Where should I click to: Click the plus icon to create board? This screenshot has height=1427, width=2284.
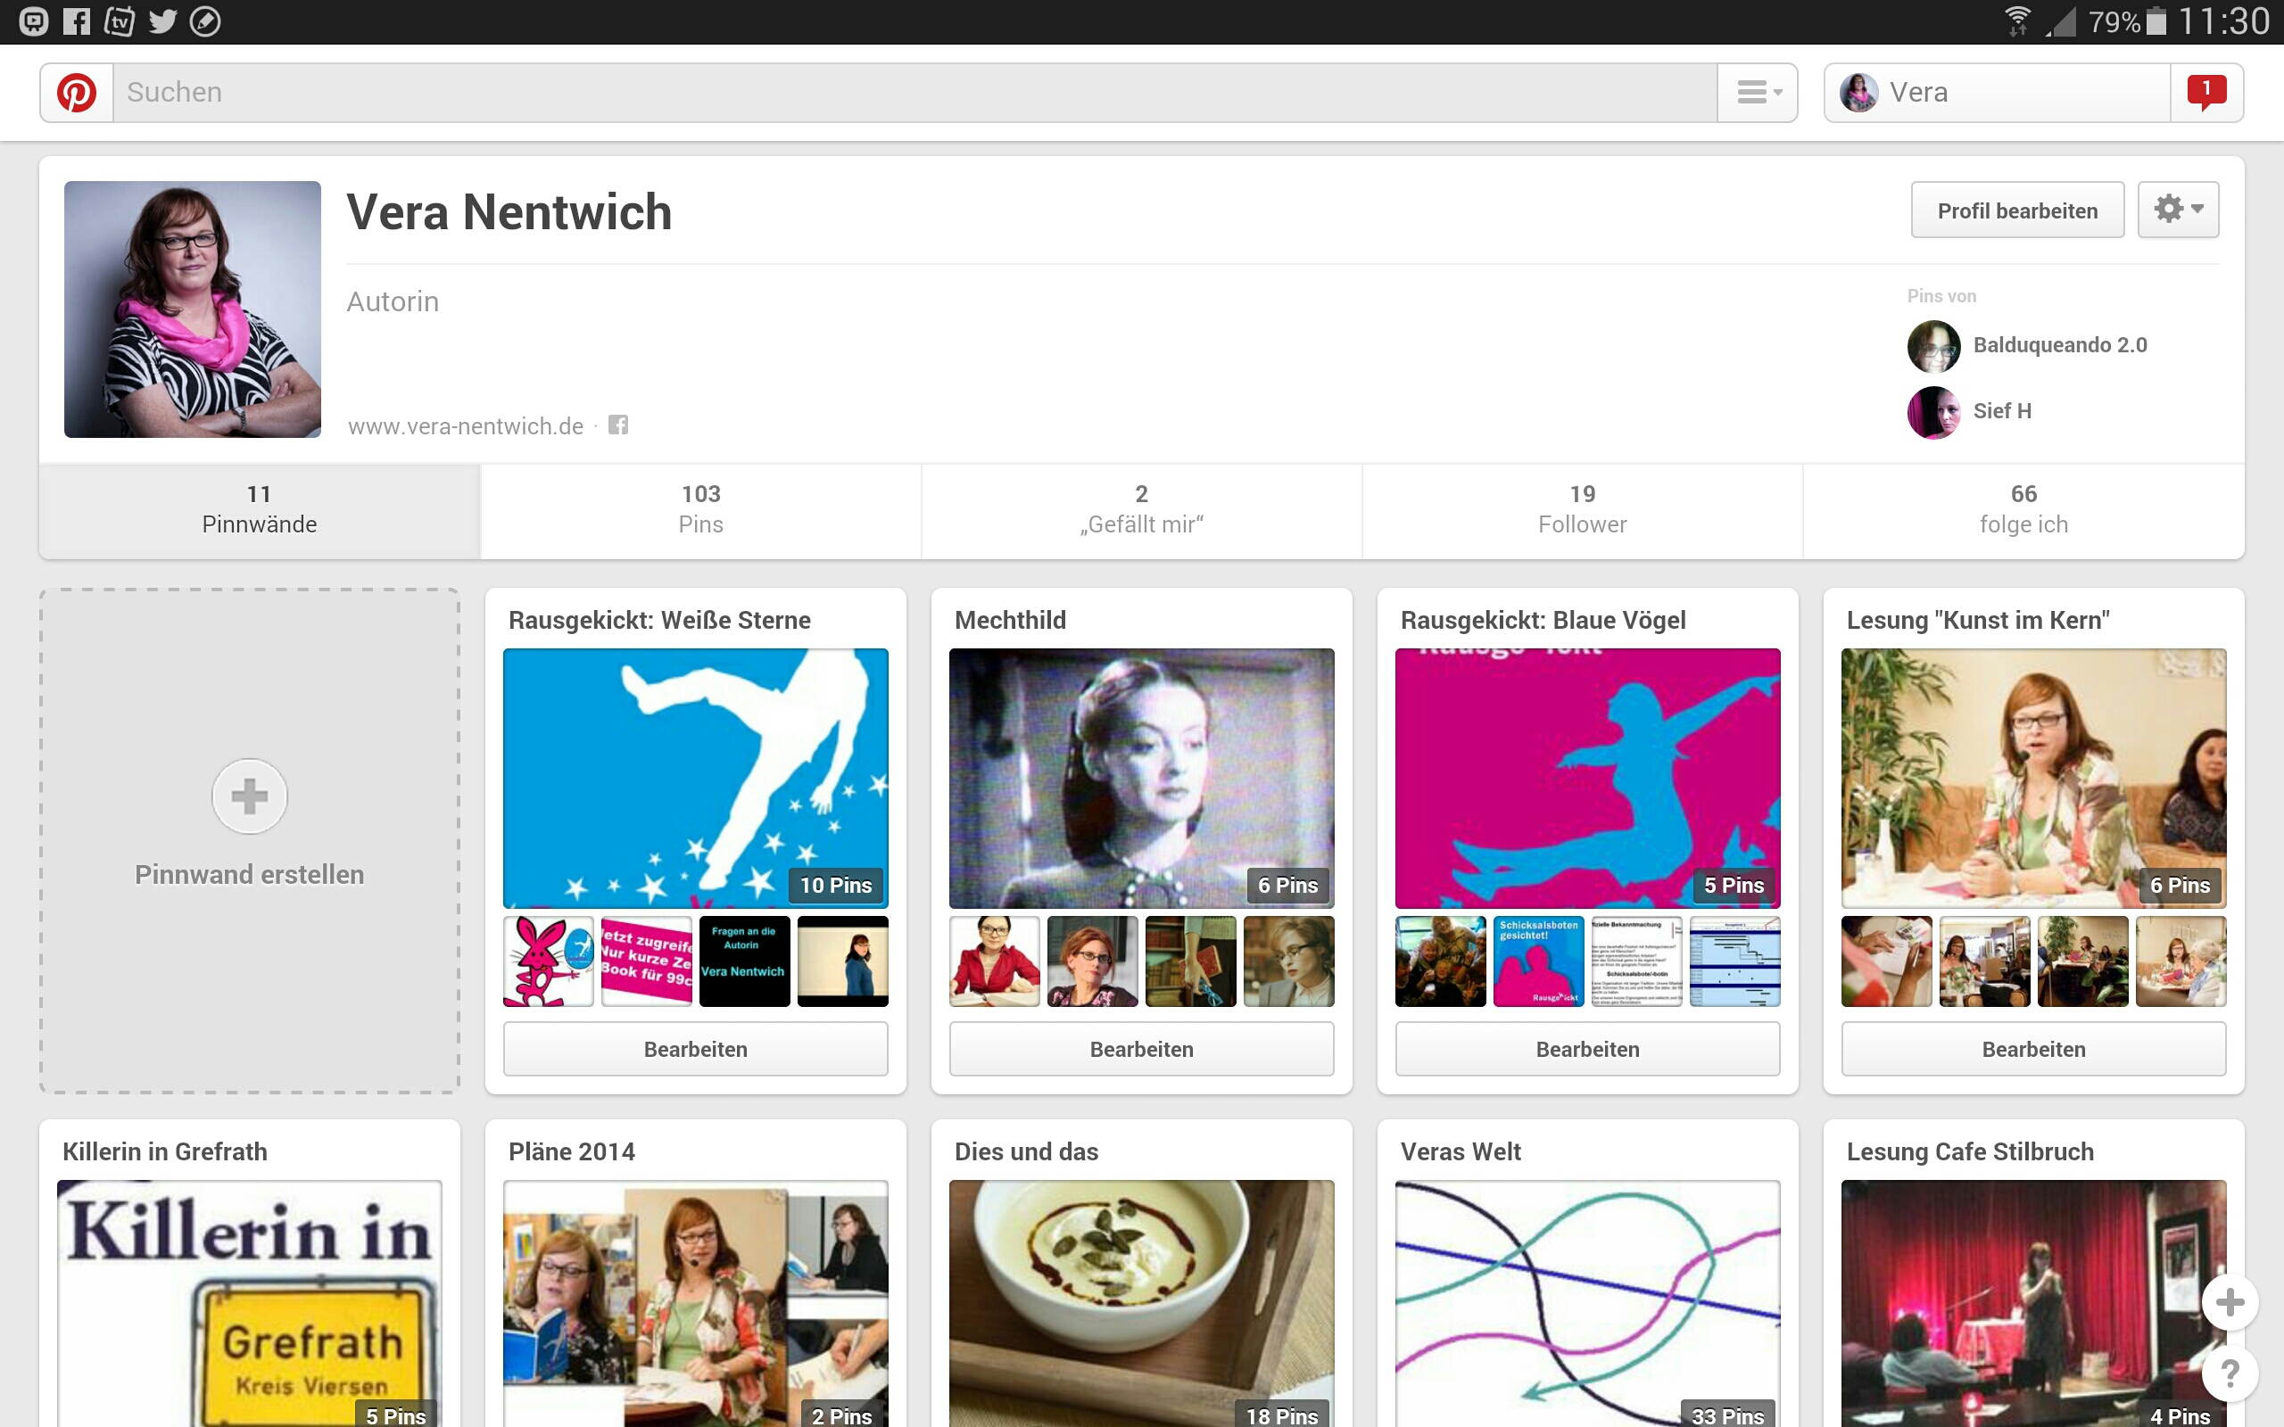(x=249, y=796)
